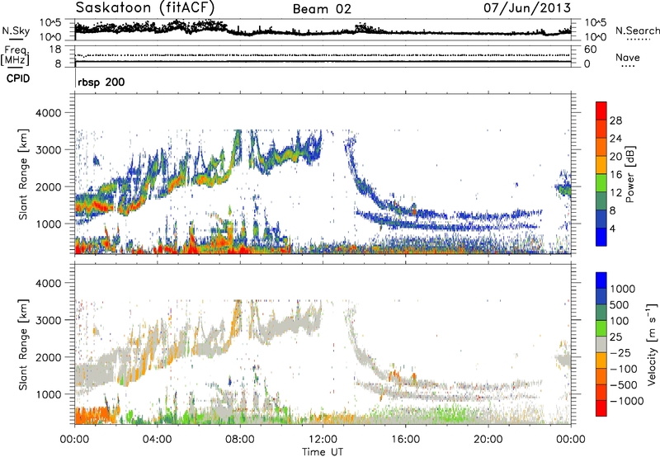
Task: Pick the light green 25-100 velocity swatch
Action: [601, 328]
